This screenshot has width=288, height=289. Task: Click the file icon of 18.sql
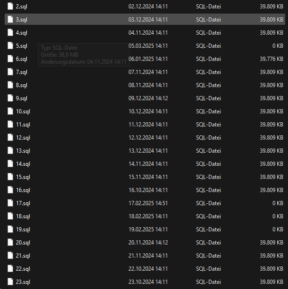click(10, 216)
